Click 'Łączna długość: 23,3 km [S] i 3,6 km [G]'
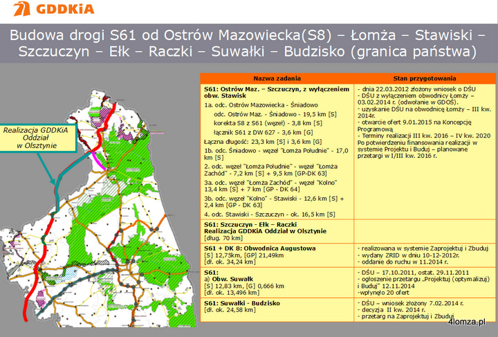 click(x=263, y=142)
